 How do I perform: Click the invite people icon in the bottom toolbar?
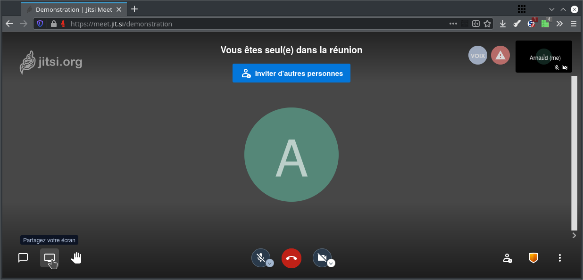pos(508,258)
